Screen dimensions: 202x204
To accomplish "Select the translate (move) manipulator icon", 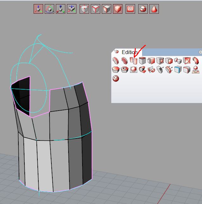I will pos(38,9).
